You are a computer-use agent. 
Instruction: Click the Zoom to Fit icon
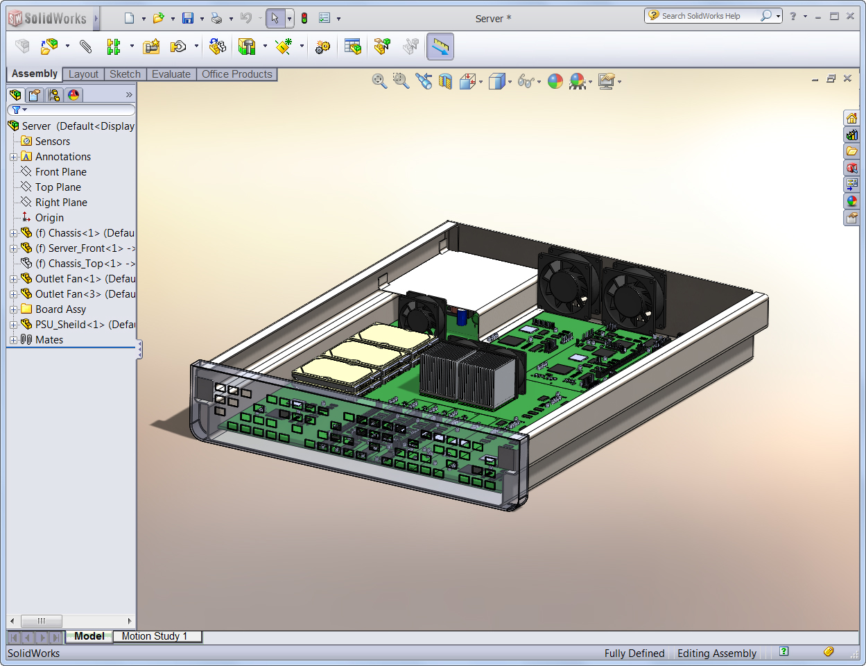379,81
